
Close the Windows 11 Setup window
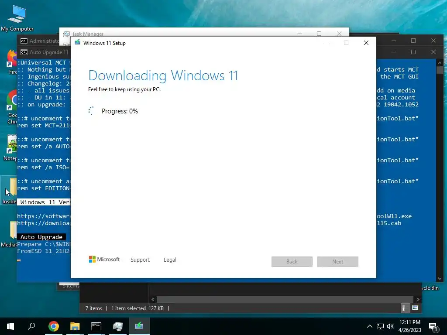coord(366,43)
